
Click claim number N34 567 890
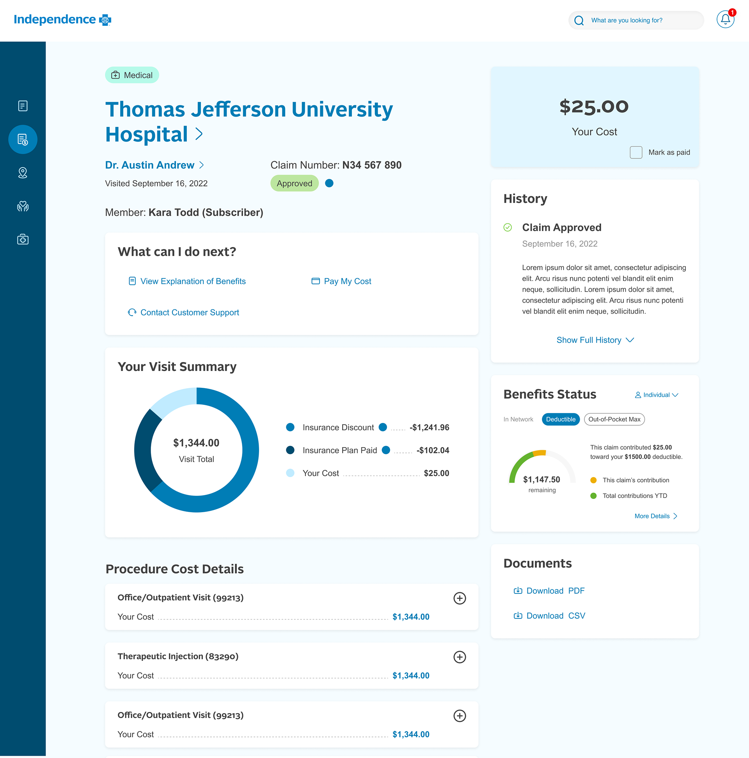pos(371,165)
